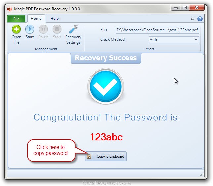Viewport: 213px width, 186px height.
Task: Click the greyed Stop icon
Action: [57, 29]
